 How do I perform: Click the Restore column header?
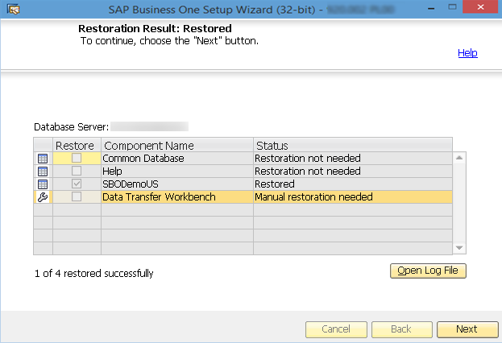tap(77, 145)
